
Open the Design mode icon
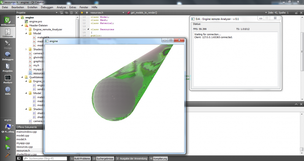pyautogui.click(x=7, y=44)
